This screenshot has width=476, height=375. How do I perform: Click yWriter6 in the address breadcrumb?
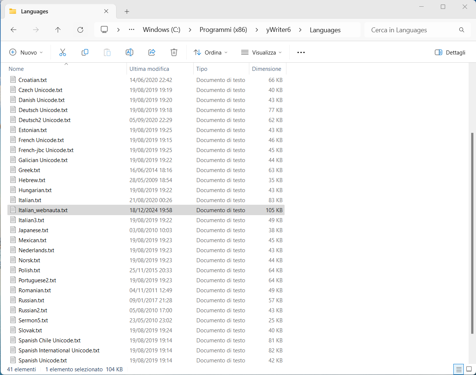click(278, 30)
